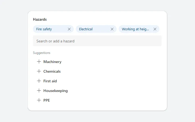Click the plus icon next to Chemicals

click(39, 71)
